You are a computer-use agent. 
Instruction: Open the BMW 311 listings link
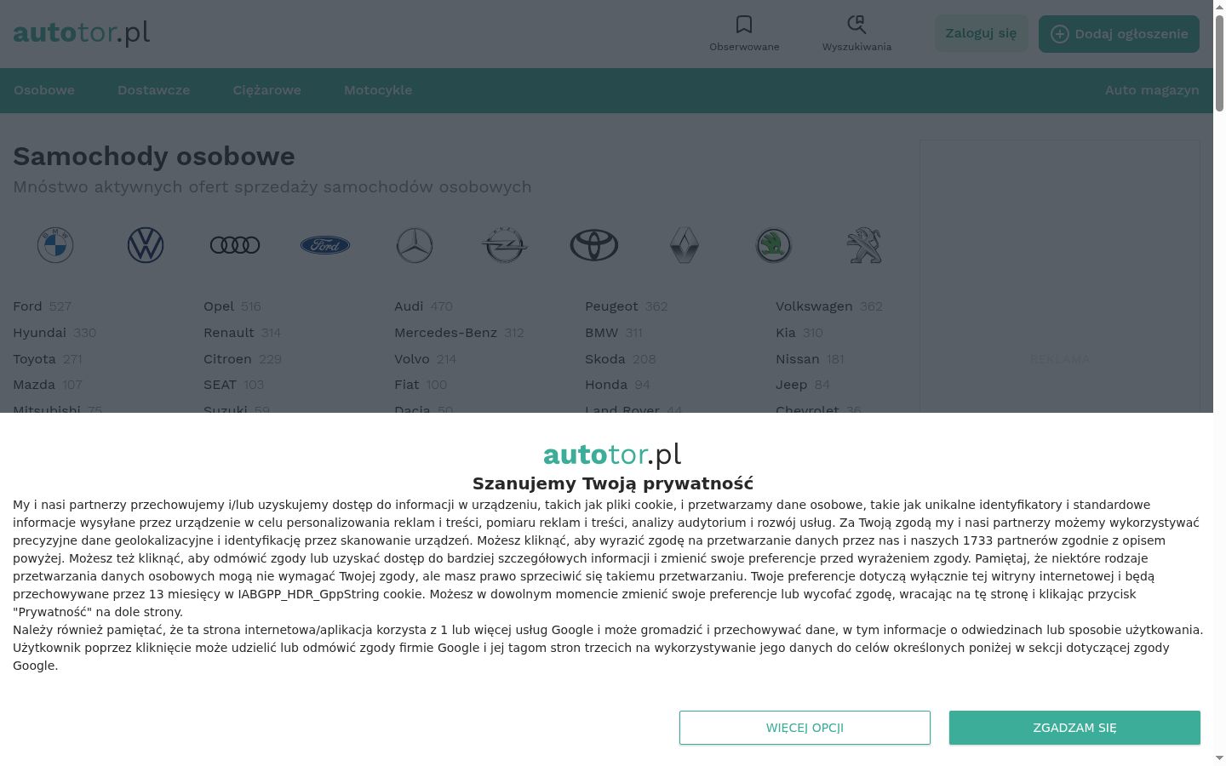614,333
